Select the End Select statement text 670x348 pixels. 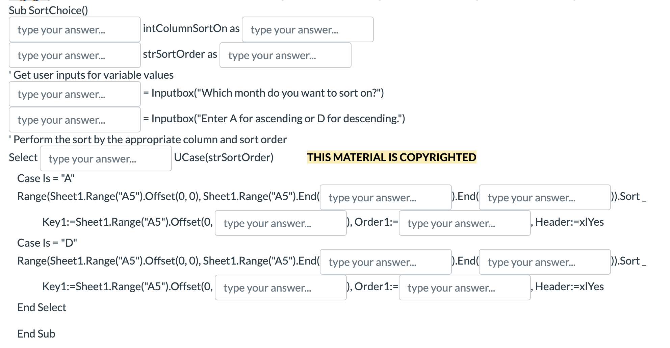click(x=41, y=307)
